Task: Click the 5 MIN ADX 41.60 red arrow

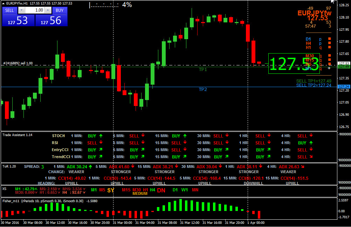Action: (x=133, y=166)
